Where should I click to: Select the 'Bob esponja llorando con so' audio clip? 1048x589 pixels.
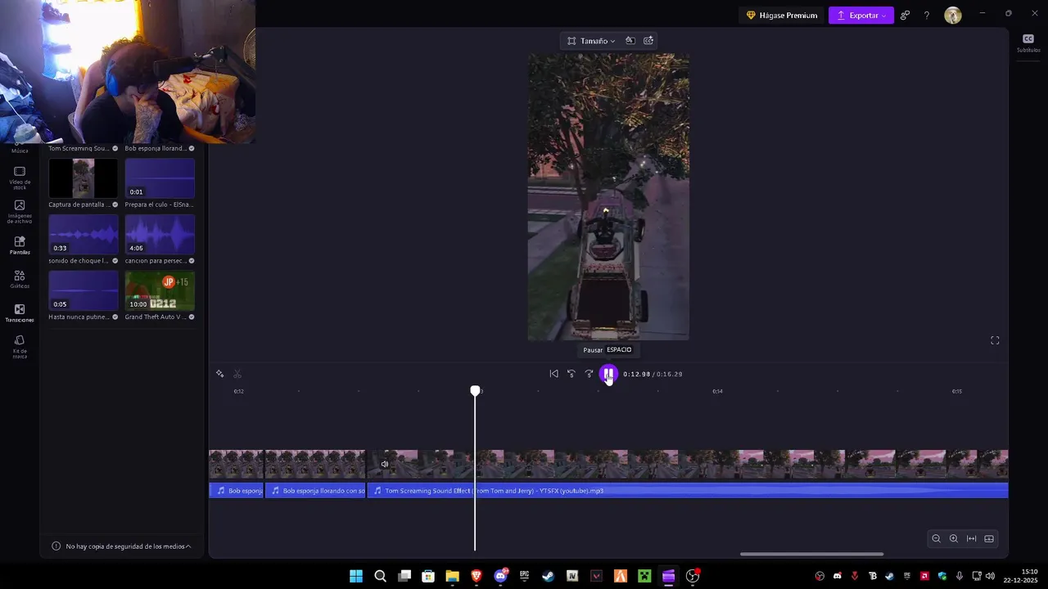(x=315, y=491)
